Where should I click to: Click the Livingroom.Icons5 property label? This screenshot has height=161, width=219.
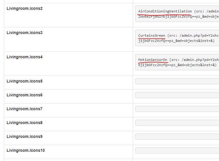click(x=25, y=81)
